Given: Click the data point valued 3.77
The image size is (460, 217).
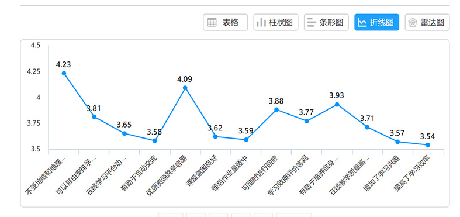Looking at the screenshot, I should [x=306, y=121].
